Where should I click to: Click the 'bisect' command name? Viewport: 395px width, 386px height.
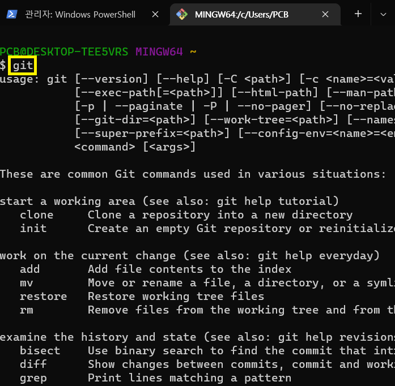click(x=40, y=351)
